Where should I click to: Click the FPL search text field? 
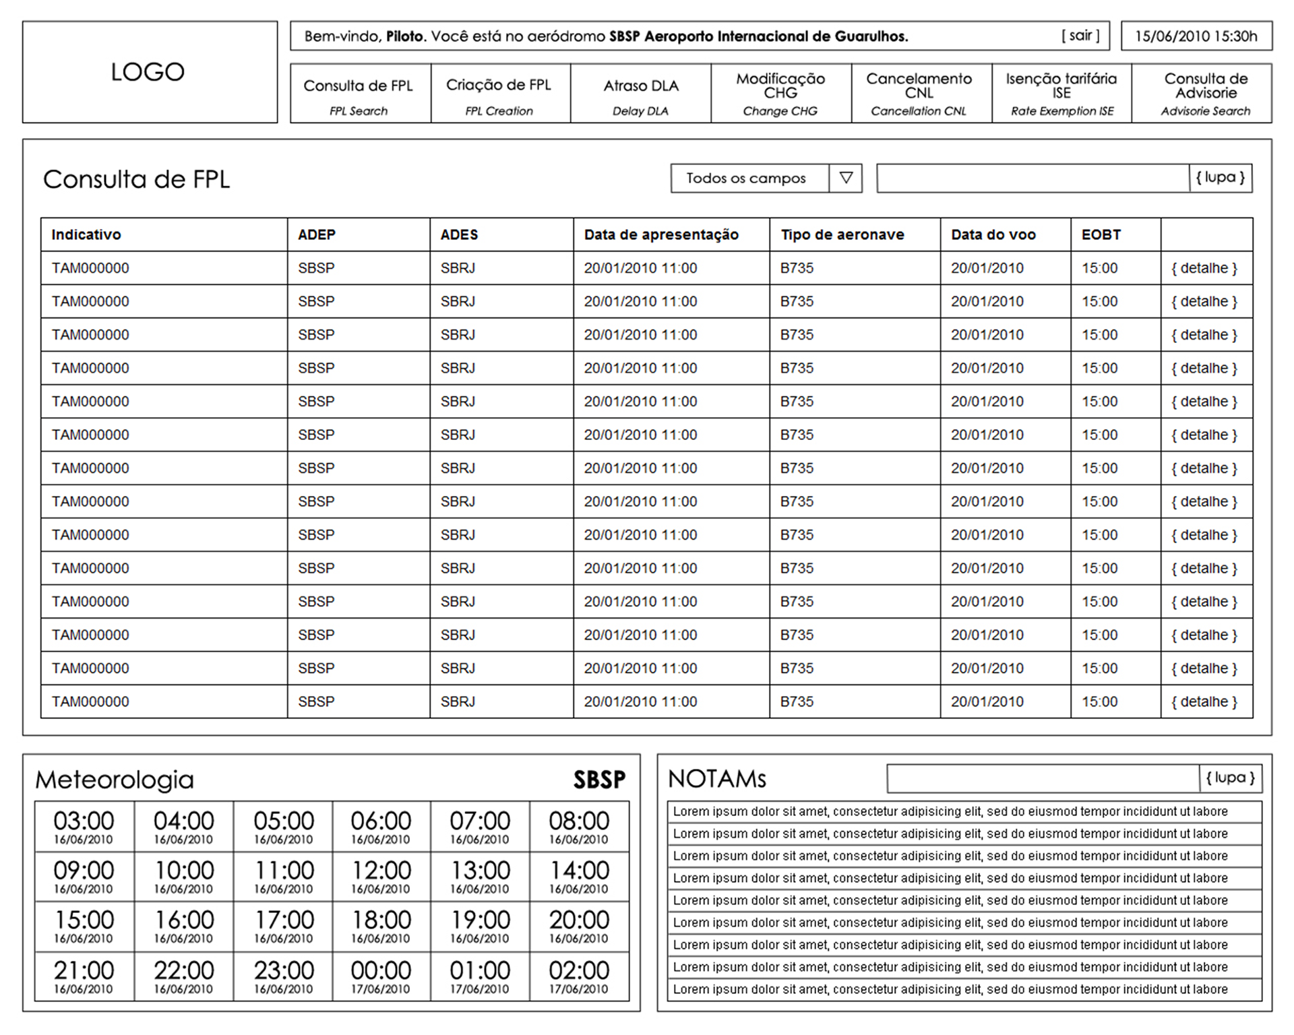click(1033, 179)
